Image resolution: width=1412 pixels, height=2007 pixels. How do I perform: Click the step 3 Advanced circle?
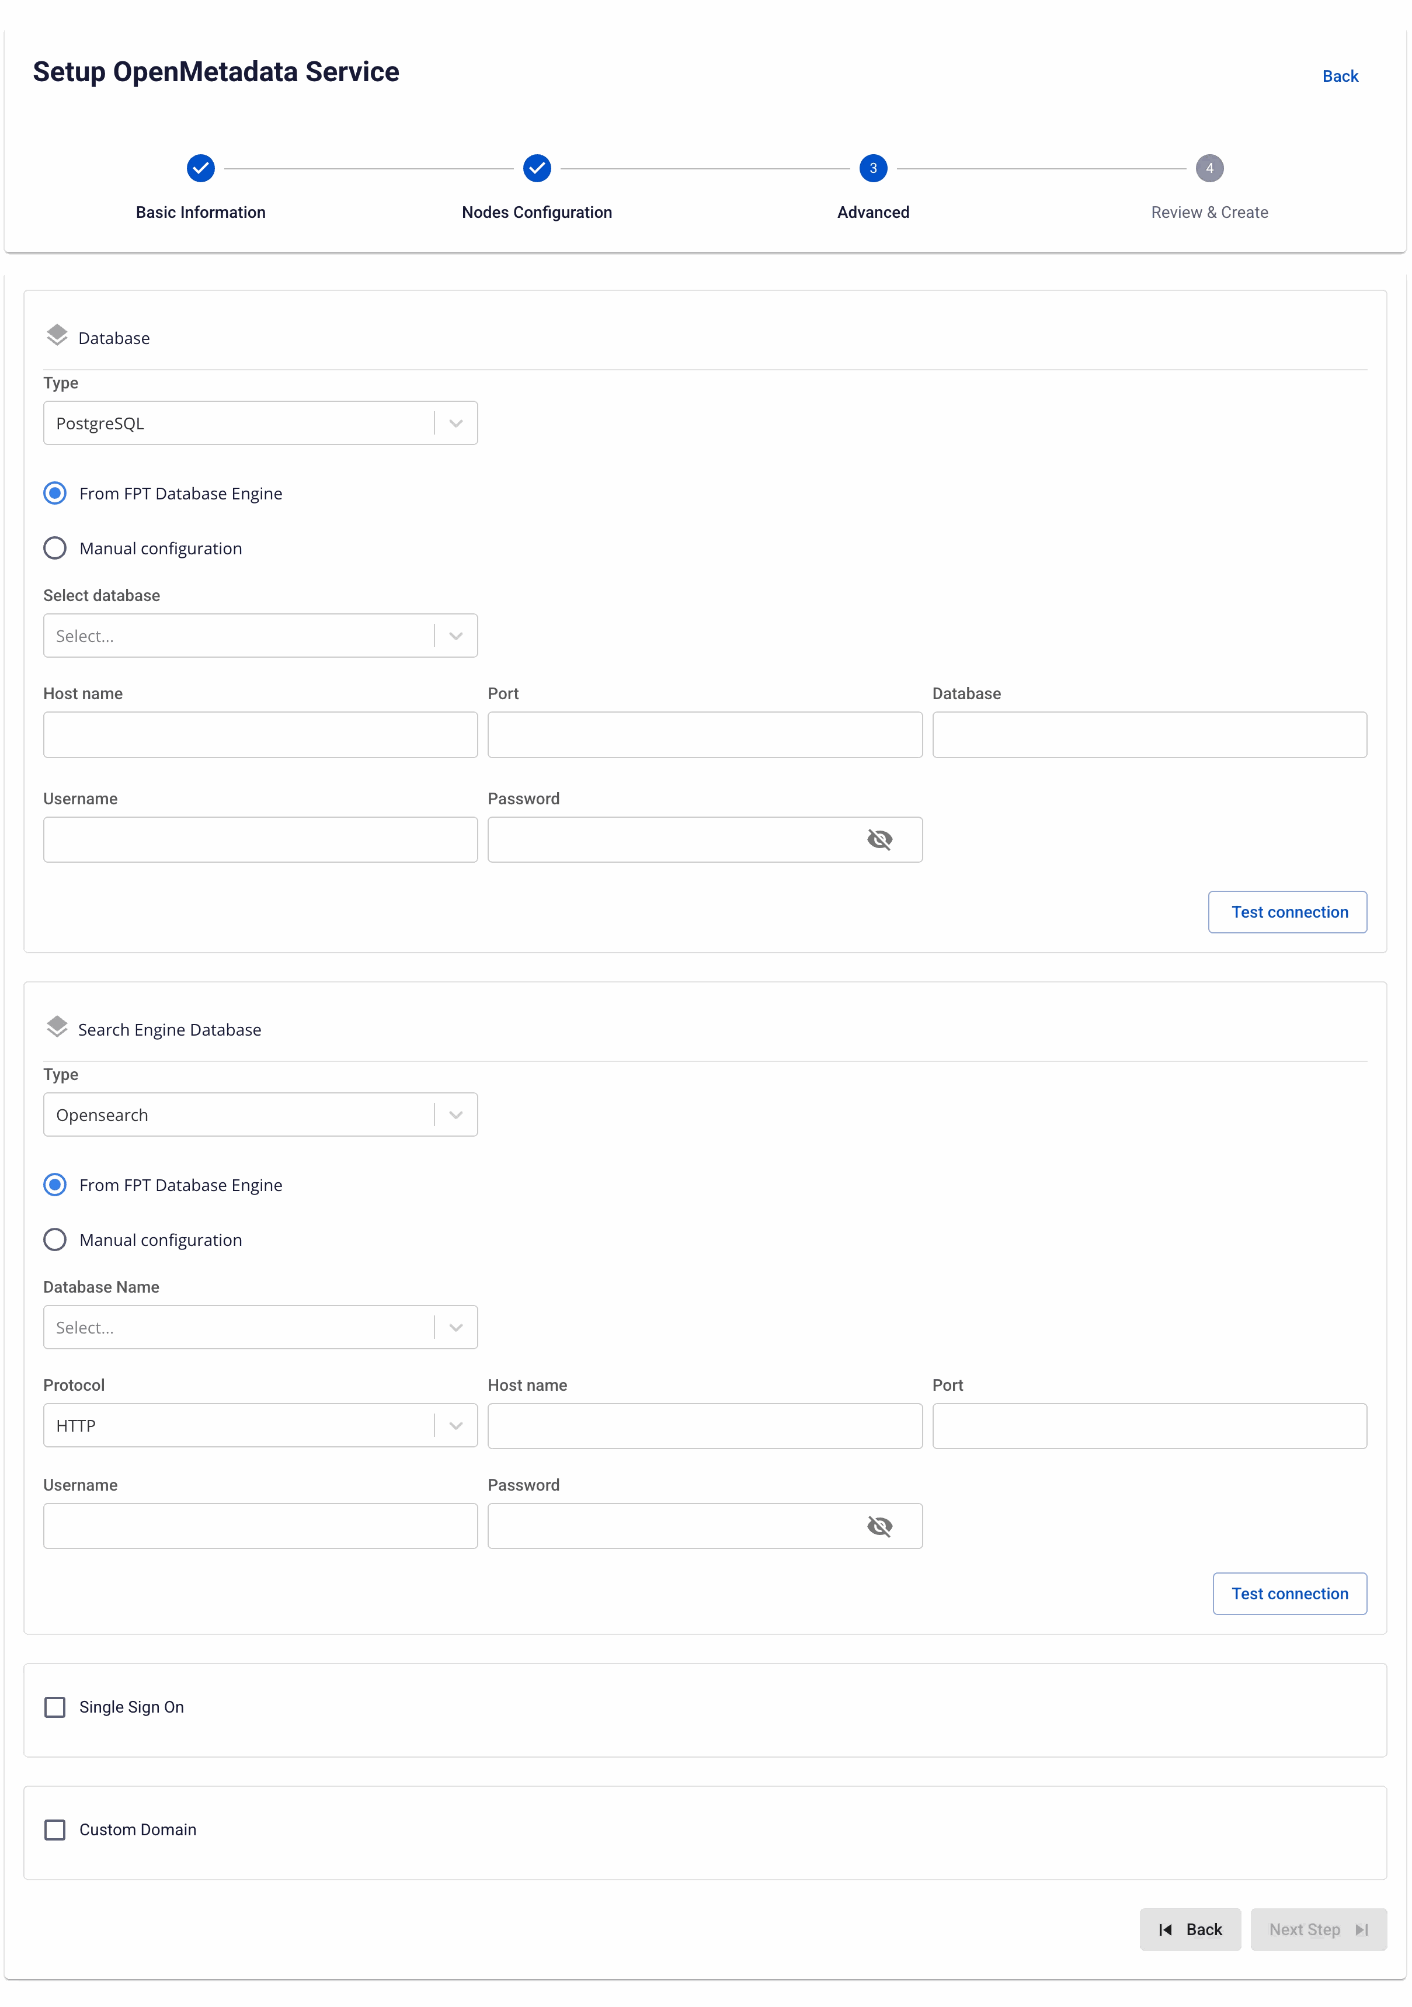coord(873,168)
